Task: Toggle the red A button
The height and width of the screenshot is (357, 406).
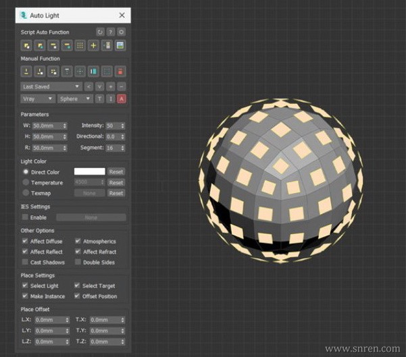Action: 122,99
